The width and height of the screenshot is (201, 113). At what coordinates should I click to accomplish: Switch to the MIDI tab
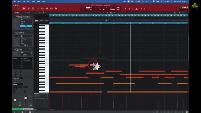coord(17,13)
